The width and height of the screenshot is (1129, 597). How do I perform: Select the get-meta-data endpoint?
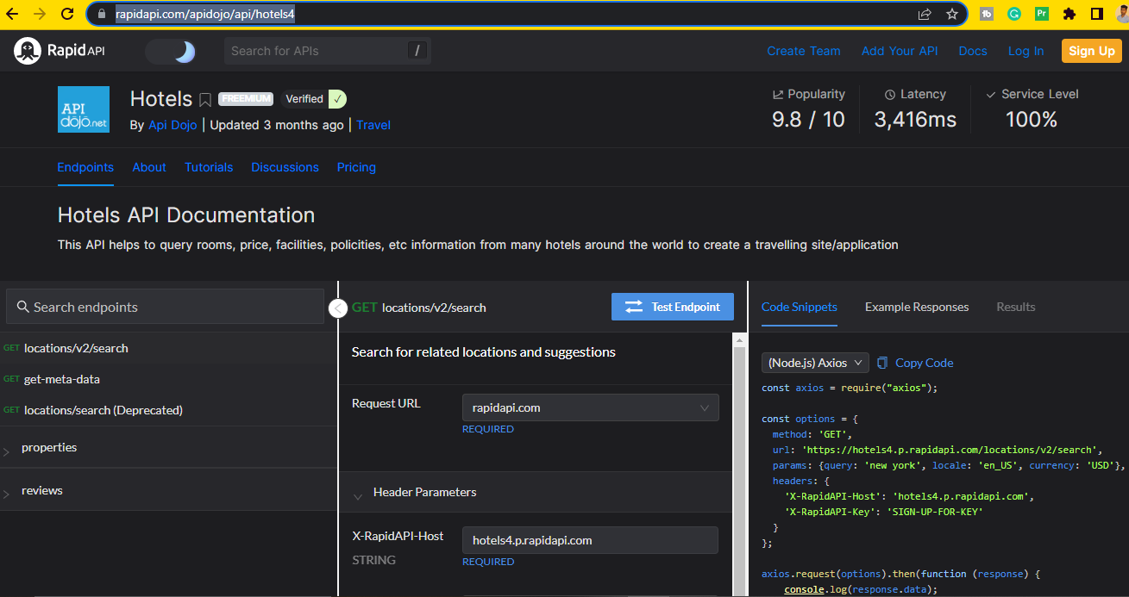tap(168, 379)
